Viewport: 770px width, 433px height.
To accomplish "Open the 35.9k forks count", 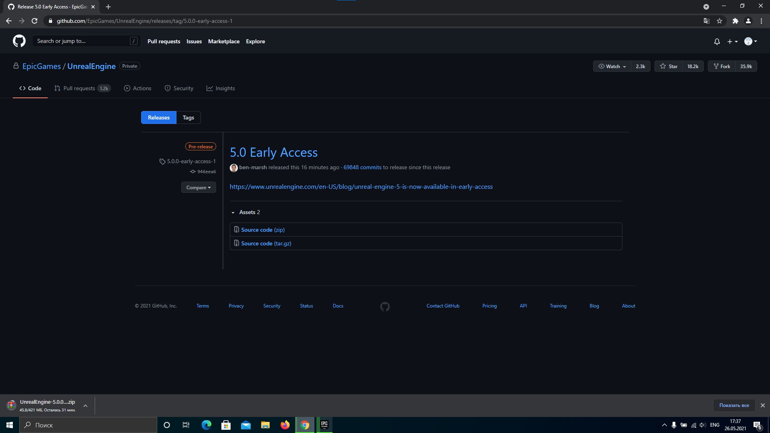I will pyautogui.click(x=746, y=66).
